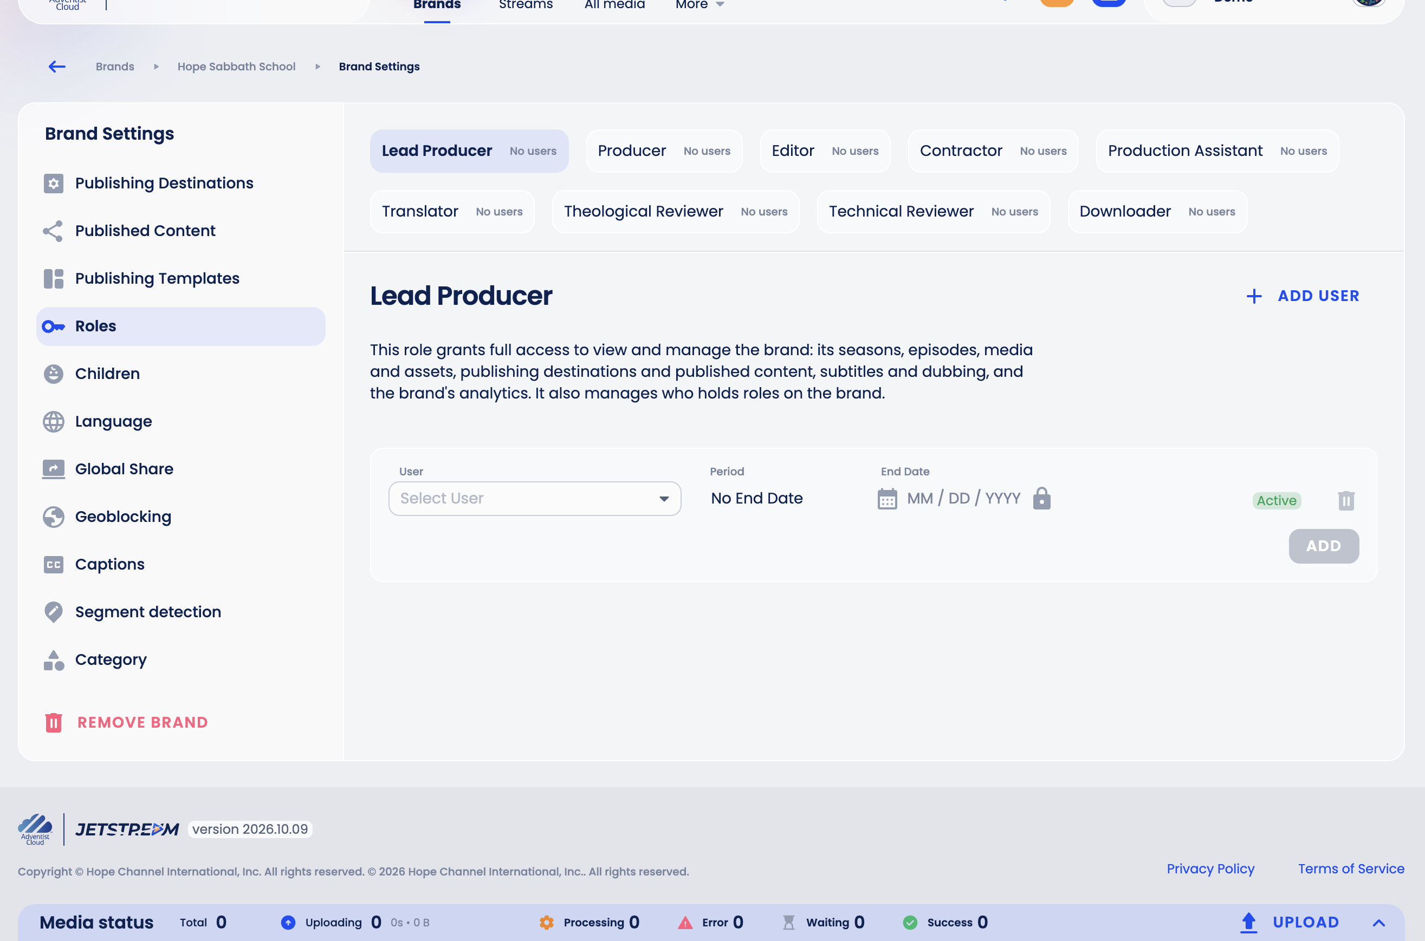The image size is (1425, 941).
Task: Open Geoblocking settings
Action: pos(181,517)
